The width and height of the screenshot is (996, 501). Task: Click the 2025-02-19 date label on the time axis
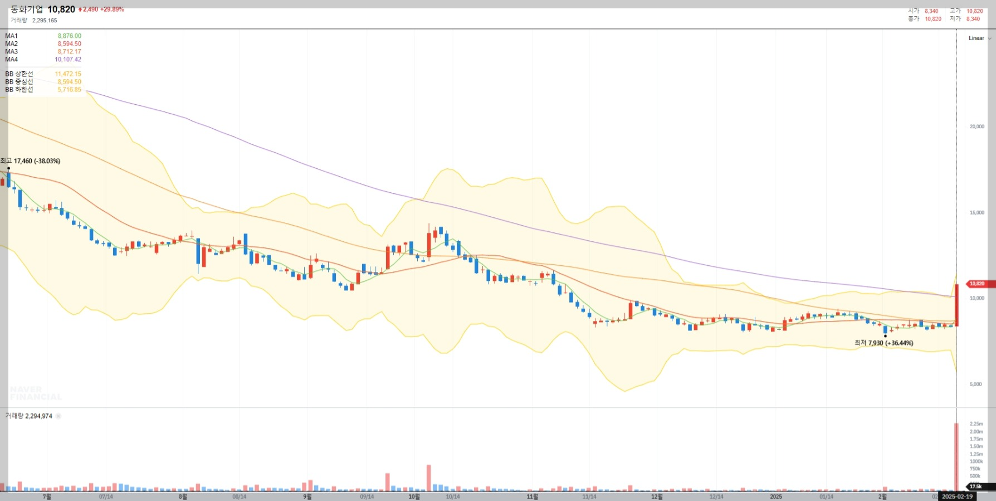point(958,497)
